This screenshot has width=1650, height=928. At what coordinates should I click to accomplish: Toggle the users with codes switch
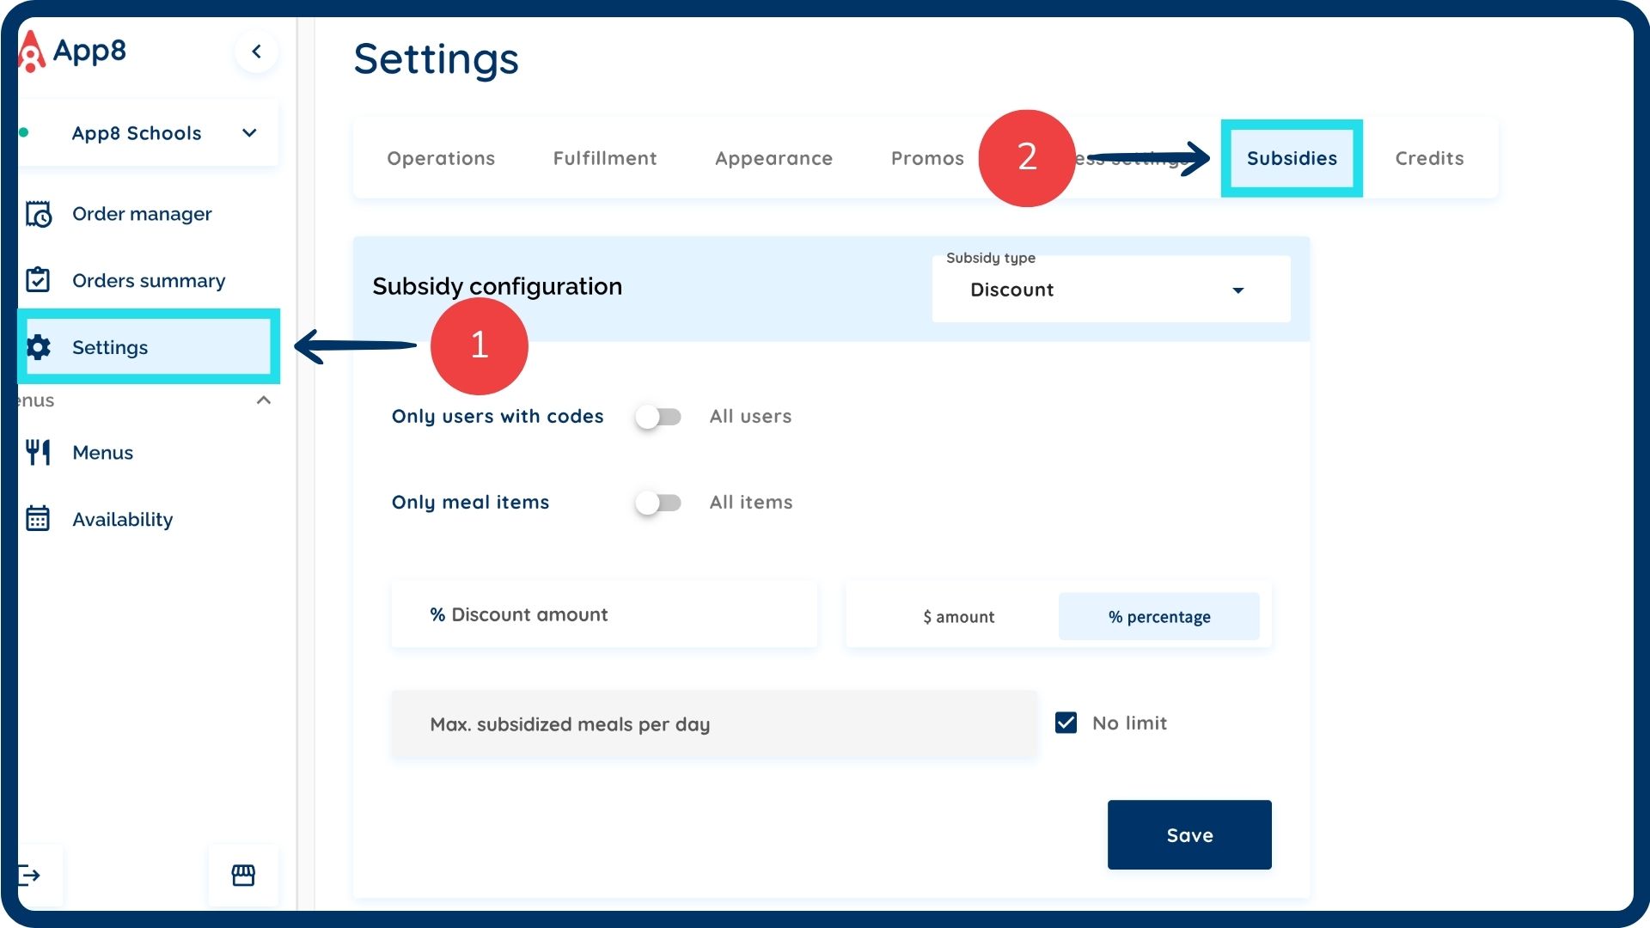point(658,417)
